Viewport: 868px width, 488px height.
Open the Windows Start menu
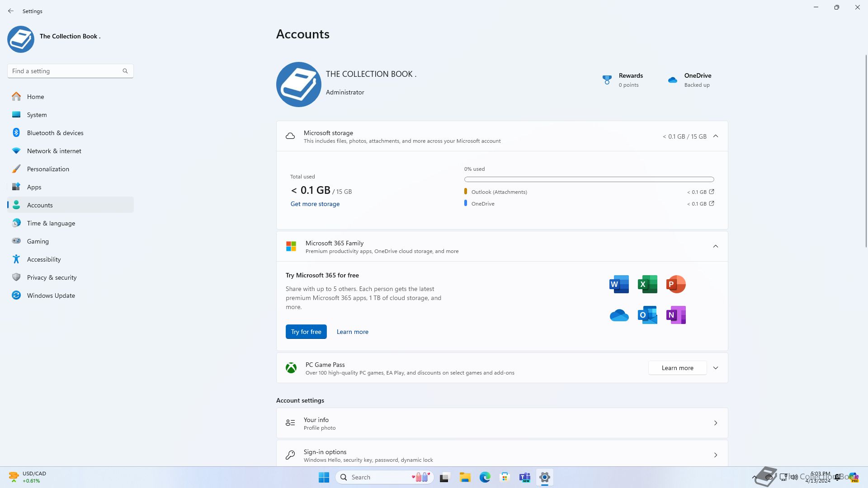point(324,477)
